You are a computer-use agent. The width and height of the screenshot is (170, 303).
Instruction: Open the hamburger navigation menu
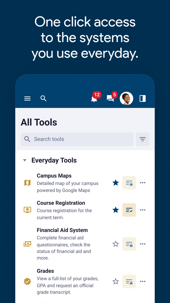pyautogui.click(x=27, y=99)
